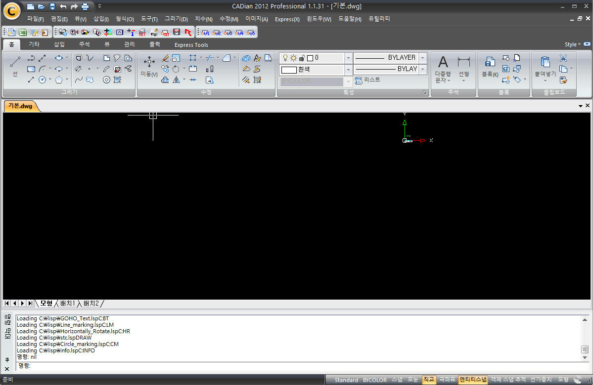Viewport: 593px width, 385px height.
Task: Open the 그리기(D) menu
Action: click(x=176, y=19)
